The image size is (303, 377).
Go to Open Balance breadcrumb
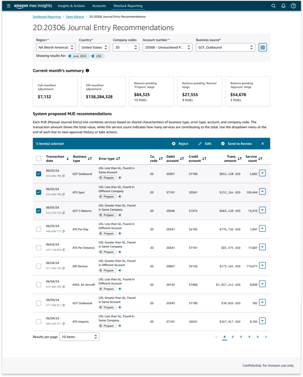tap(75, 17)
